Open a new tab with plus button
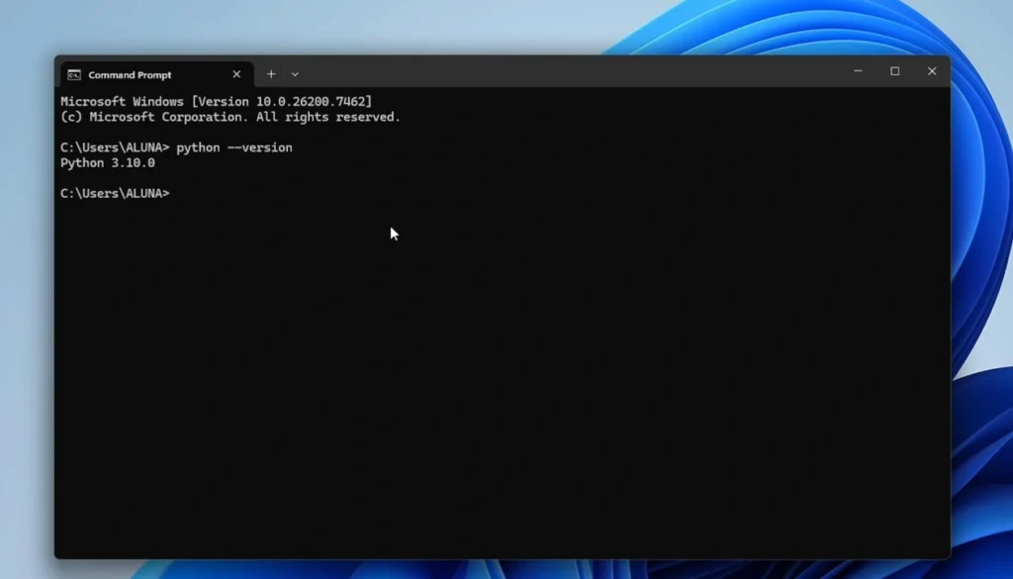Image resolution: width=1013 pixels, height=579 pixels. pos(271,74)
